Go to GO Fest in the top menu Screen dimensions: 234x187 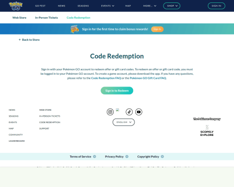pyautogui.click(x=40, y=6)
